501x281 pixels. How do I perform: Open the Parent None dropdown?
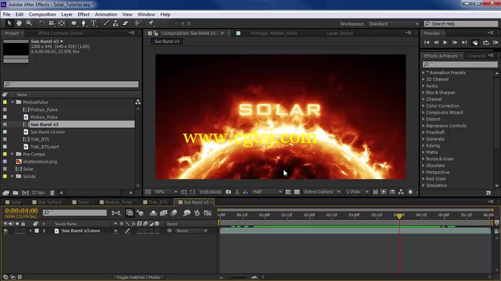coord(192,230)
